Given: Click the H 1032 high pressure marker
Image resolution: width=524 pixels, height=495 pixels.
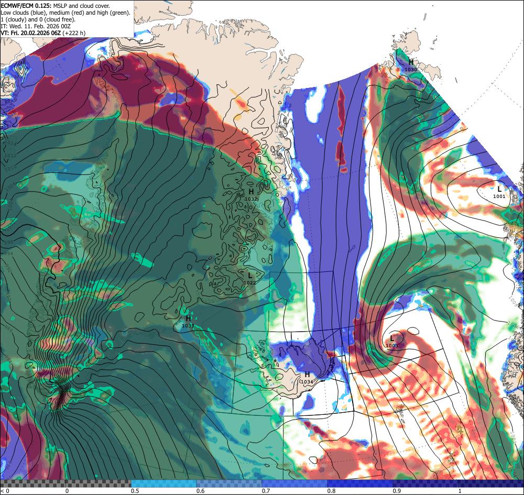Looking at the screenshot, I should [252, 195].
